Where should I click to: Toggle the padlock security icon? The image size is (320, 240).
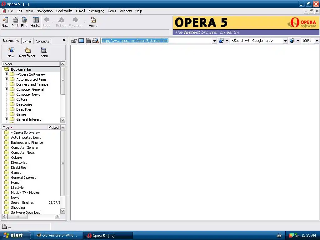(x=74, y=41)
